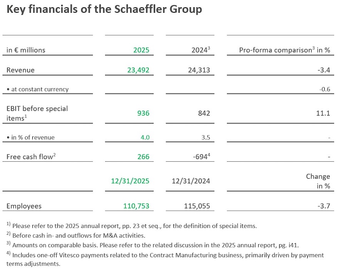The width and height of the screenshot is (347, 273).
Task: Click the 'Key financials of the Schaeffler Group' title
Action: pyautogui.click(x=104, y=9)
